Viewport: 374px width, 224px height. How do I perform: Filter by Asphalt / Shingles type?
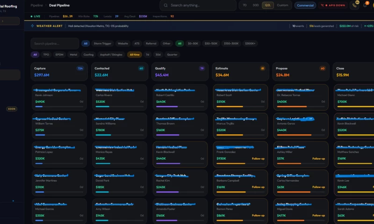pos(111,55)
